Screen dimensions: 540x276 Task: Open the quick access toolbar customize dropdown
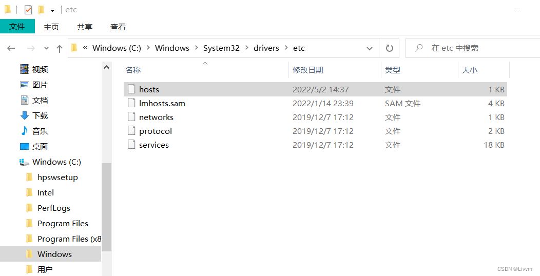52,10
